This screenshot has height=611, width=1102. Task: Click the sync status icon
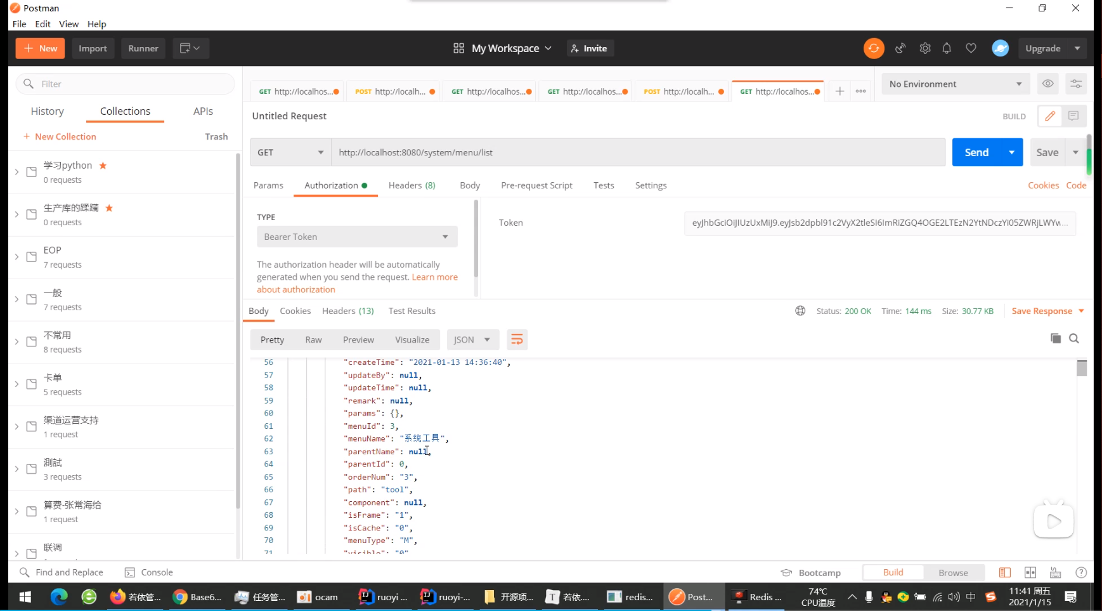coord(874,48)
